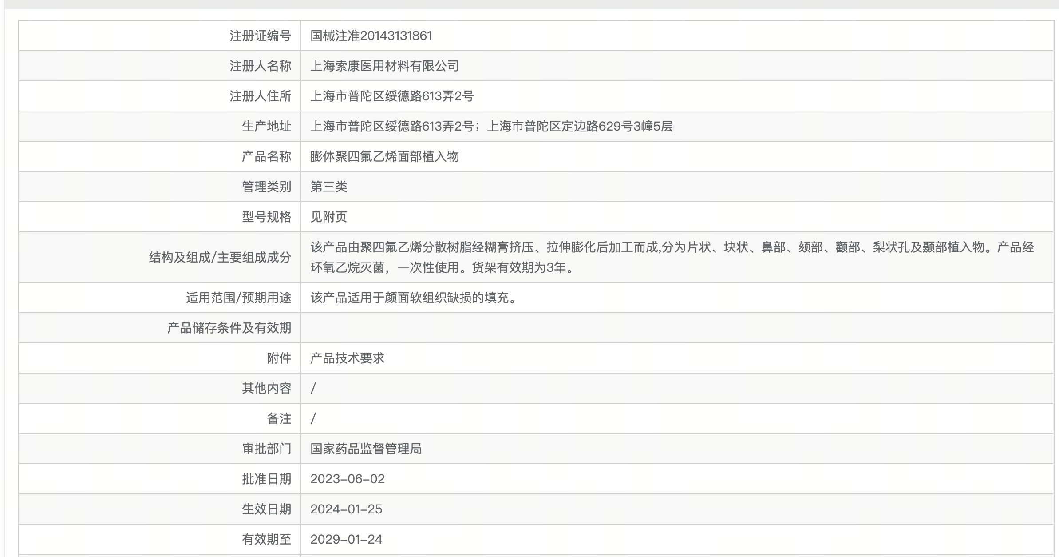Select product name 膨体聚四氟乙烯面部植入物

384,156
